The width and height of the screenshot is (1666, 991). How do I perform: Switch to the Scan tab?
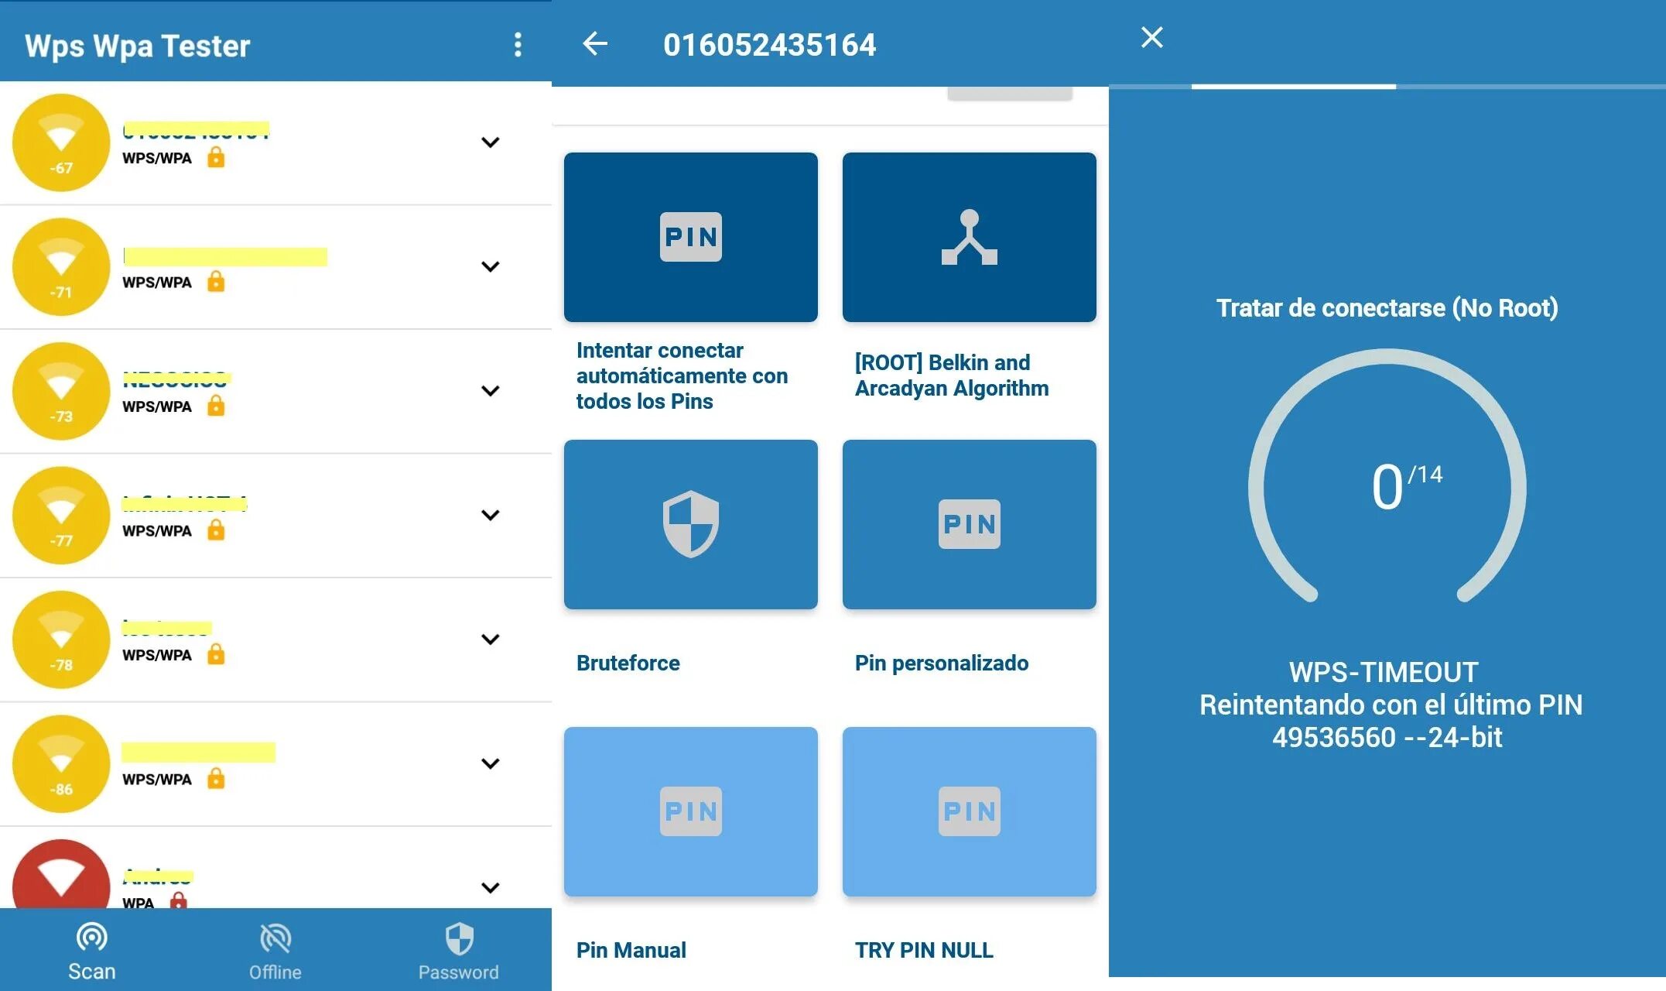[91, 951]
